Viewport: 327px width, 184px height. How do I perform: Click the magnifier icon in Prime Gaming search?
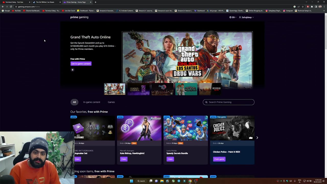[206, 102]
